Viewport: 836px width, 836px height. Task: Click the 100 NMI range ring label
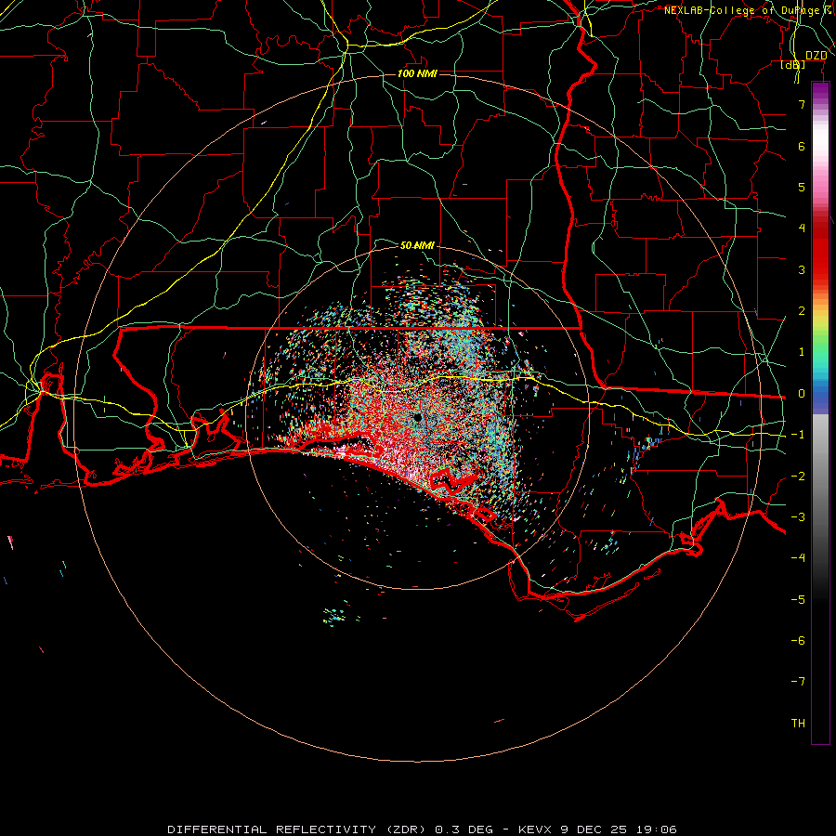click(x=417, y=73)
